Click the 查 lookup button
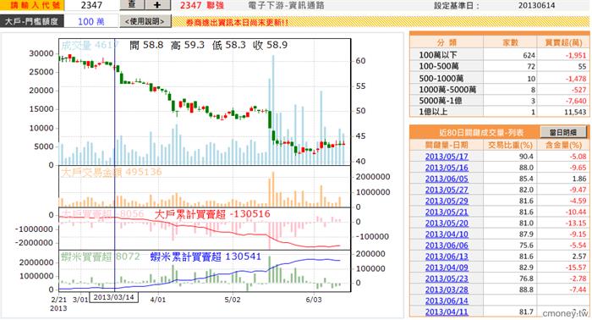The width and height of the screenshot is (592, 320). coord(131,5)
